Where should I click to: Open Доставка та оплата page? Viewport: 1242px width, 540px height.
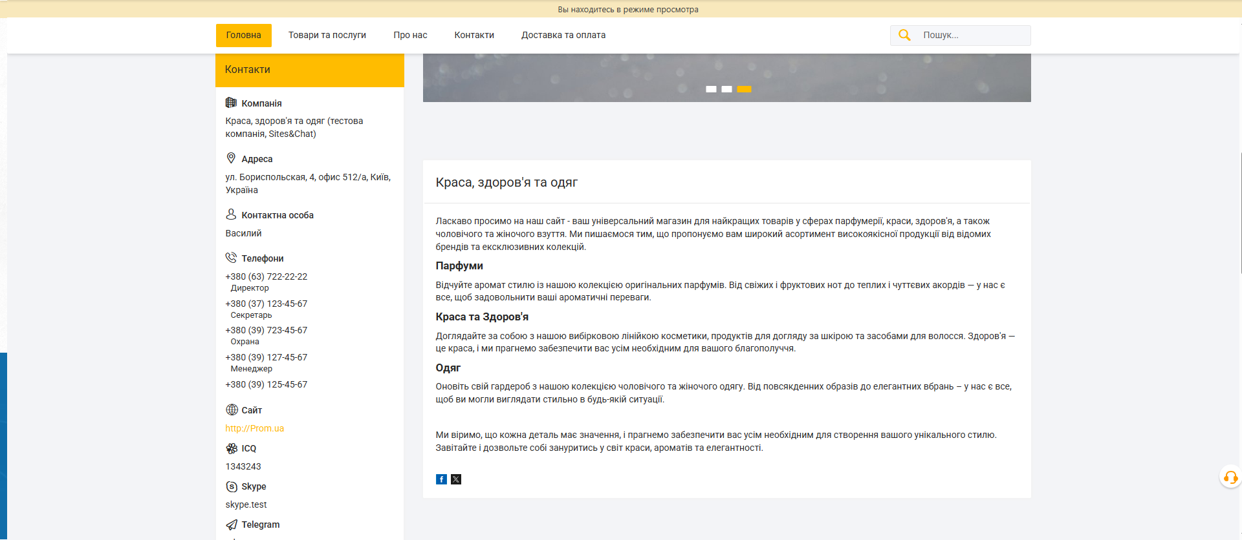click(563, 36)
